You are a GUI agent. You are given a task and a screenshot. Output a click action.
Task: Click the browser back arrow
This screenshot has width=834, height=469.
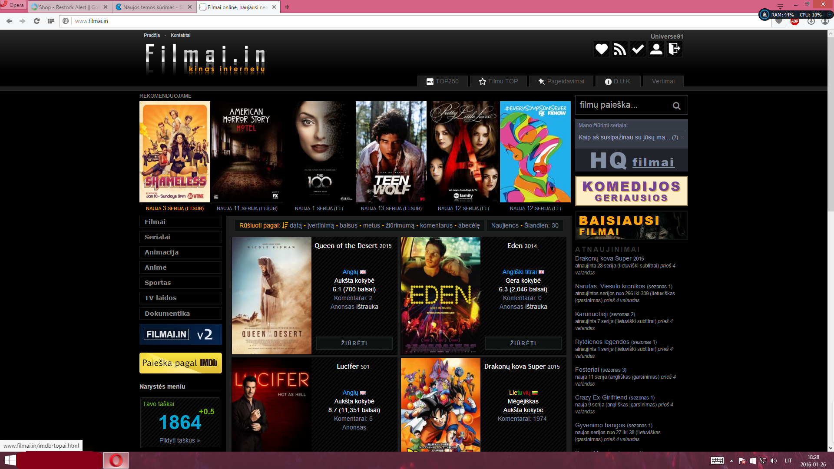pyautogui.click(x=9, y=21)
